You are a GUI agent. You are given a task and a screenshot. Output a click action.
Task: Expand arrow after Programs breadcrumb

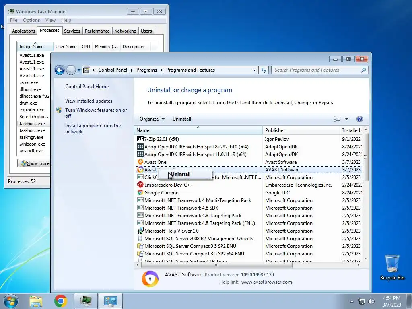pos(161,70)
